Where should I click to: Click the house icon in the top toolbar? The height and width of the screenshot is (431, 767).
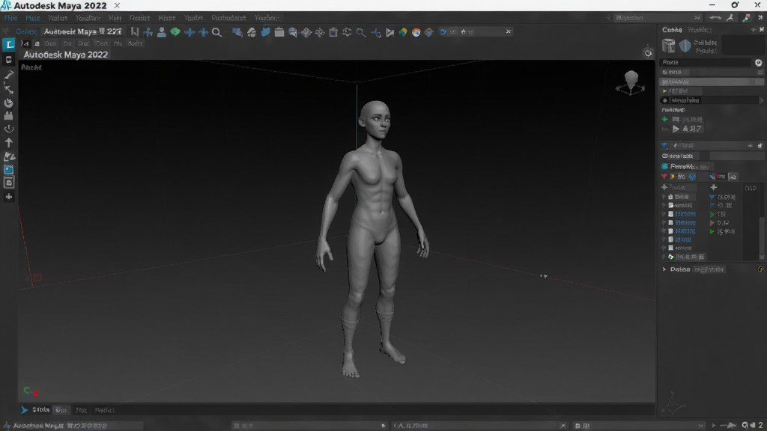coord(252,32)
